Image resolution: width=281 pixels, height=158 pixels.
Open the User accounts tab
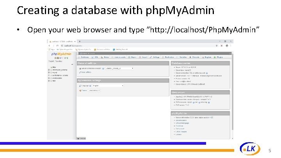119,57
